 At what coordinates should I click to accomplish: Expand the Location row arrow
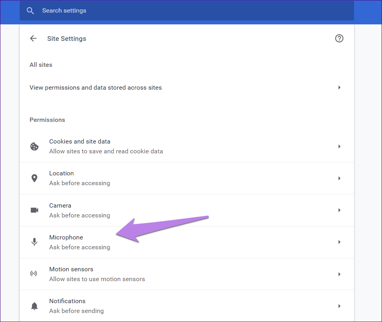(339, 178)
